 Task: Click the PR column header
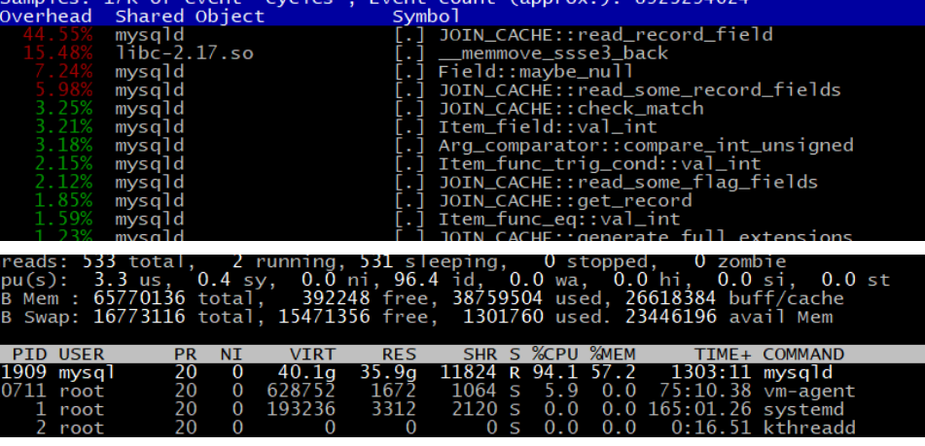tap(185, 354)
